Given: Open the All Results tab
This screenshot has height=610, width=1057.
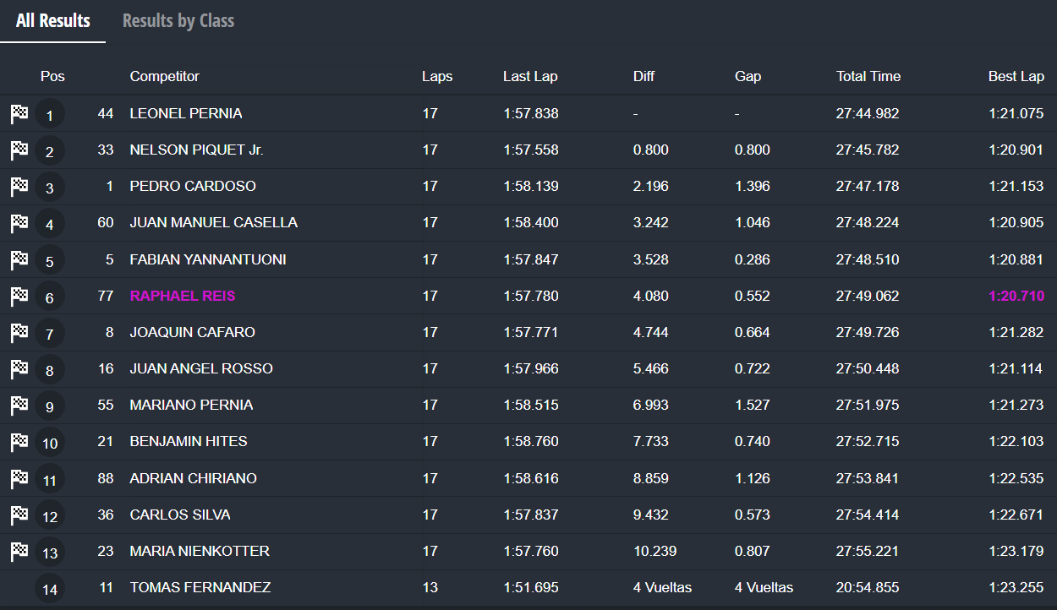Looking at the screenshot, I should 52,21.
